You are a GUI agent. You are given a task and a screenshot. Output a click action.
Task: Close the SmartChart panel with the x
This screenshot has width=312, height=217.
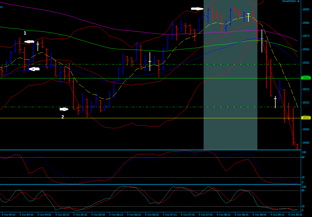(298, 1)
